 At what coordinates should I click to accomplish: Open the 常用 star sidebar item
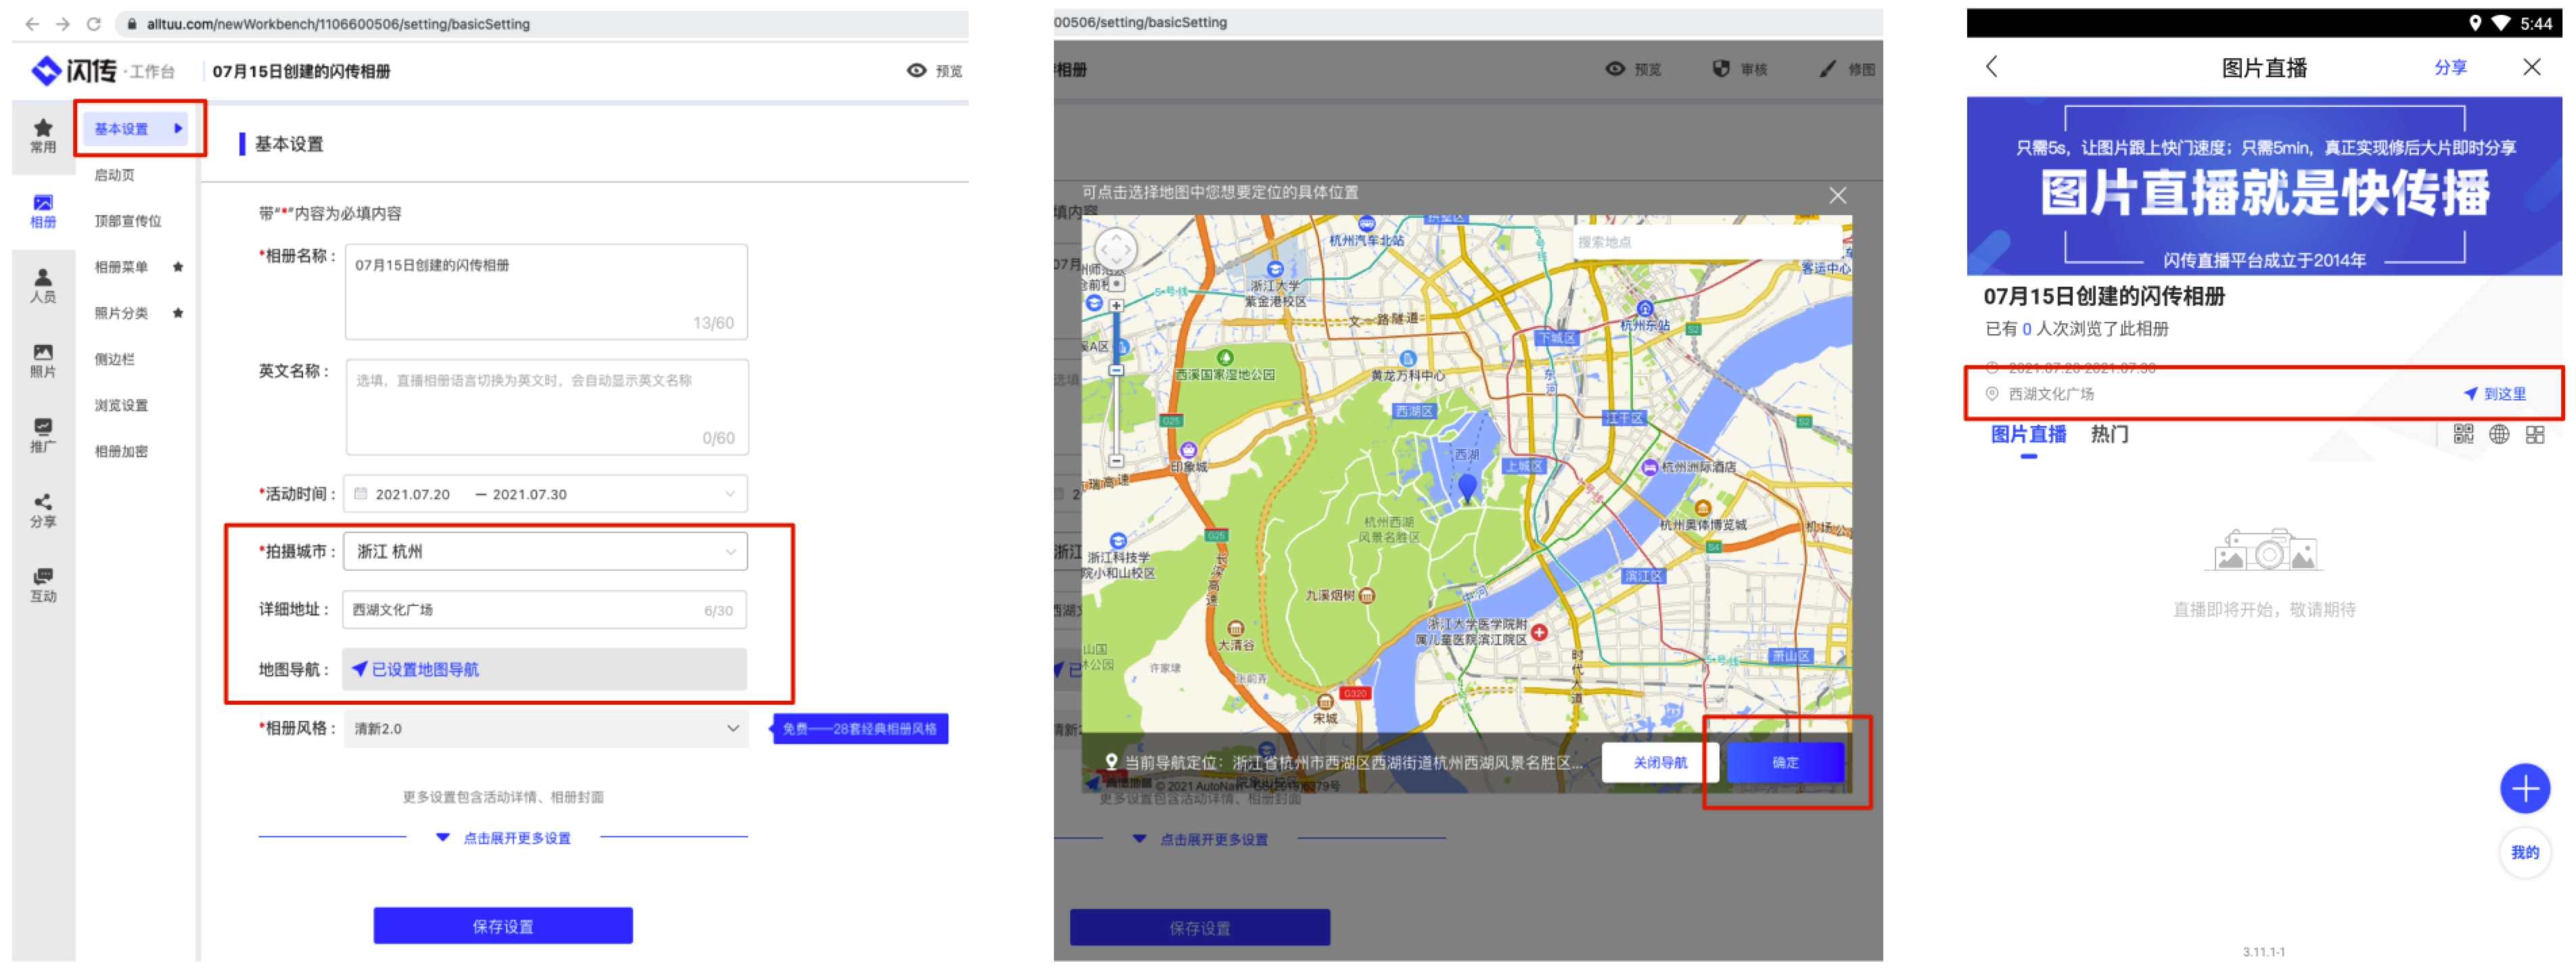[x=43, y=136]
